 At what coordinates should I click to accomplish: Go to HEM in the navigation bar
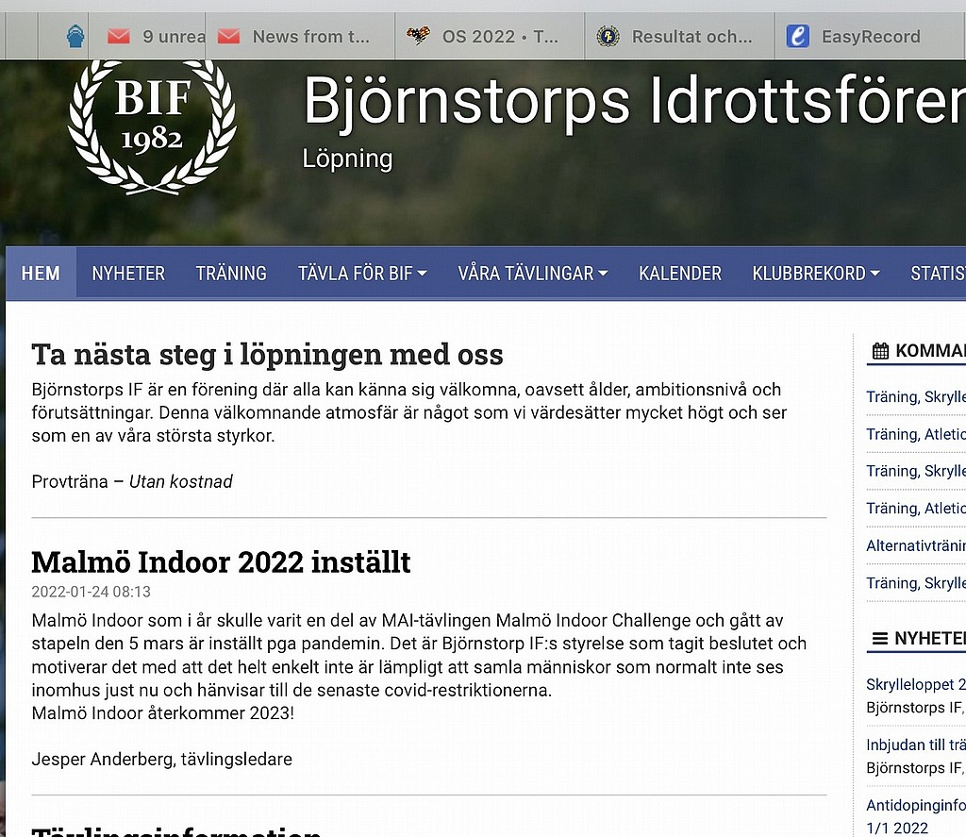coord(41,273)
